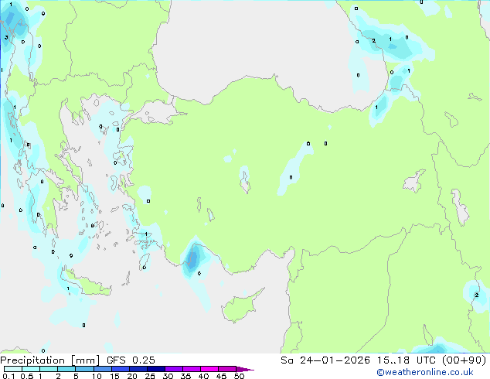Click the 1–2 mm legend color swatch
The width and height of the screenshot is (490, 379).
[49, 369]
